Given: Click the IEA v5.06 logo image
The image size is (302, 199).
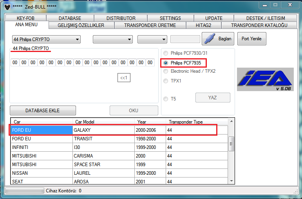Looking at the screenshot, I should coord(265,79).
